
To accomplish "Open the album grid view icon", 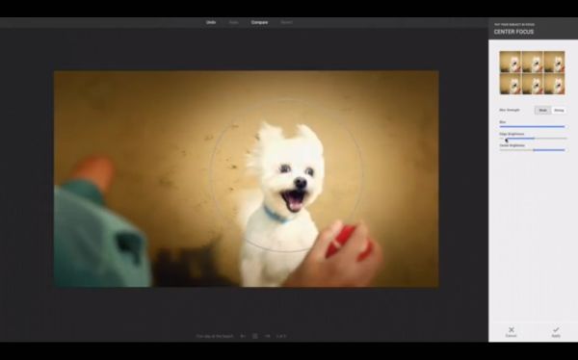I will pos(255,336).
